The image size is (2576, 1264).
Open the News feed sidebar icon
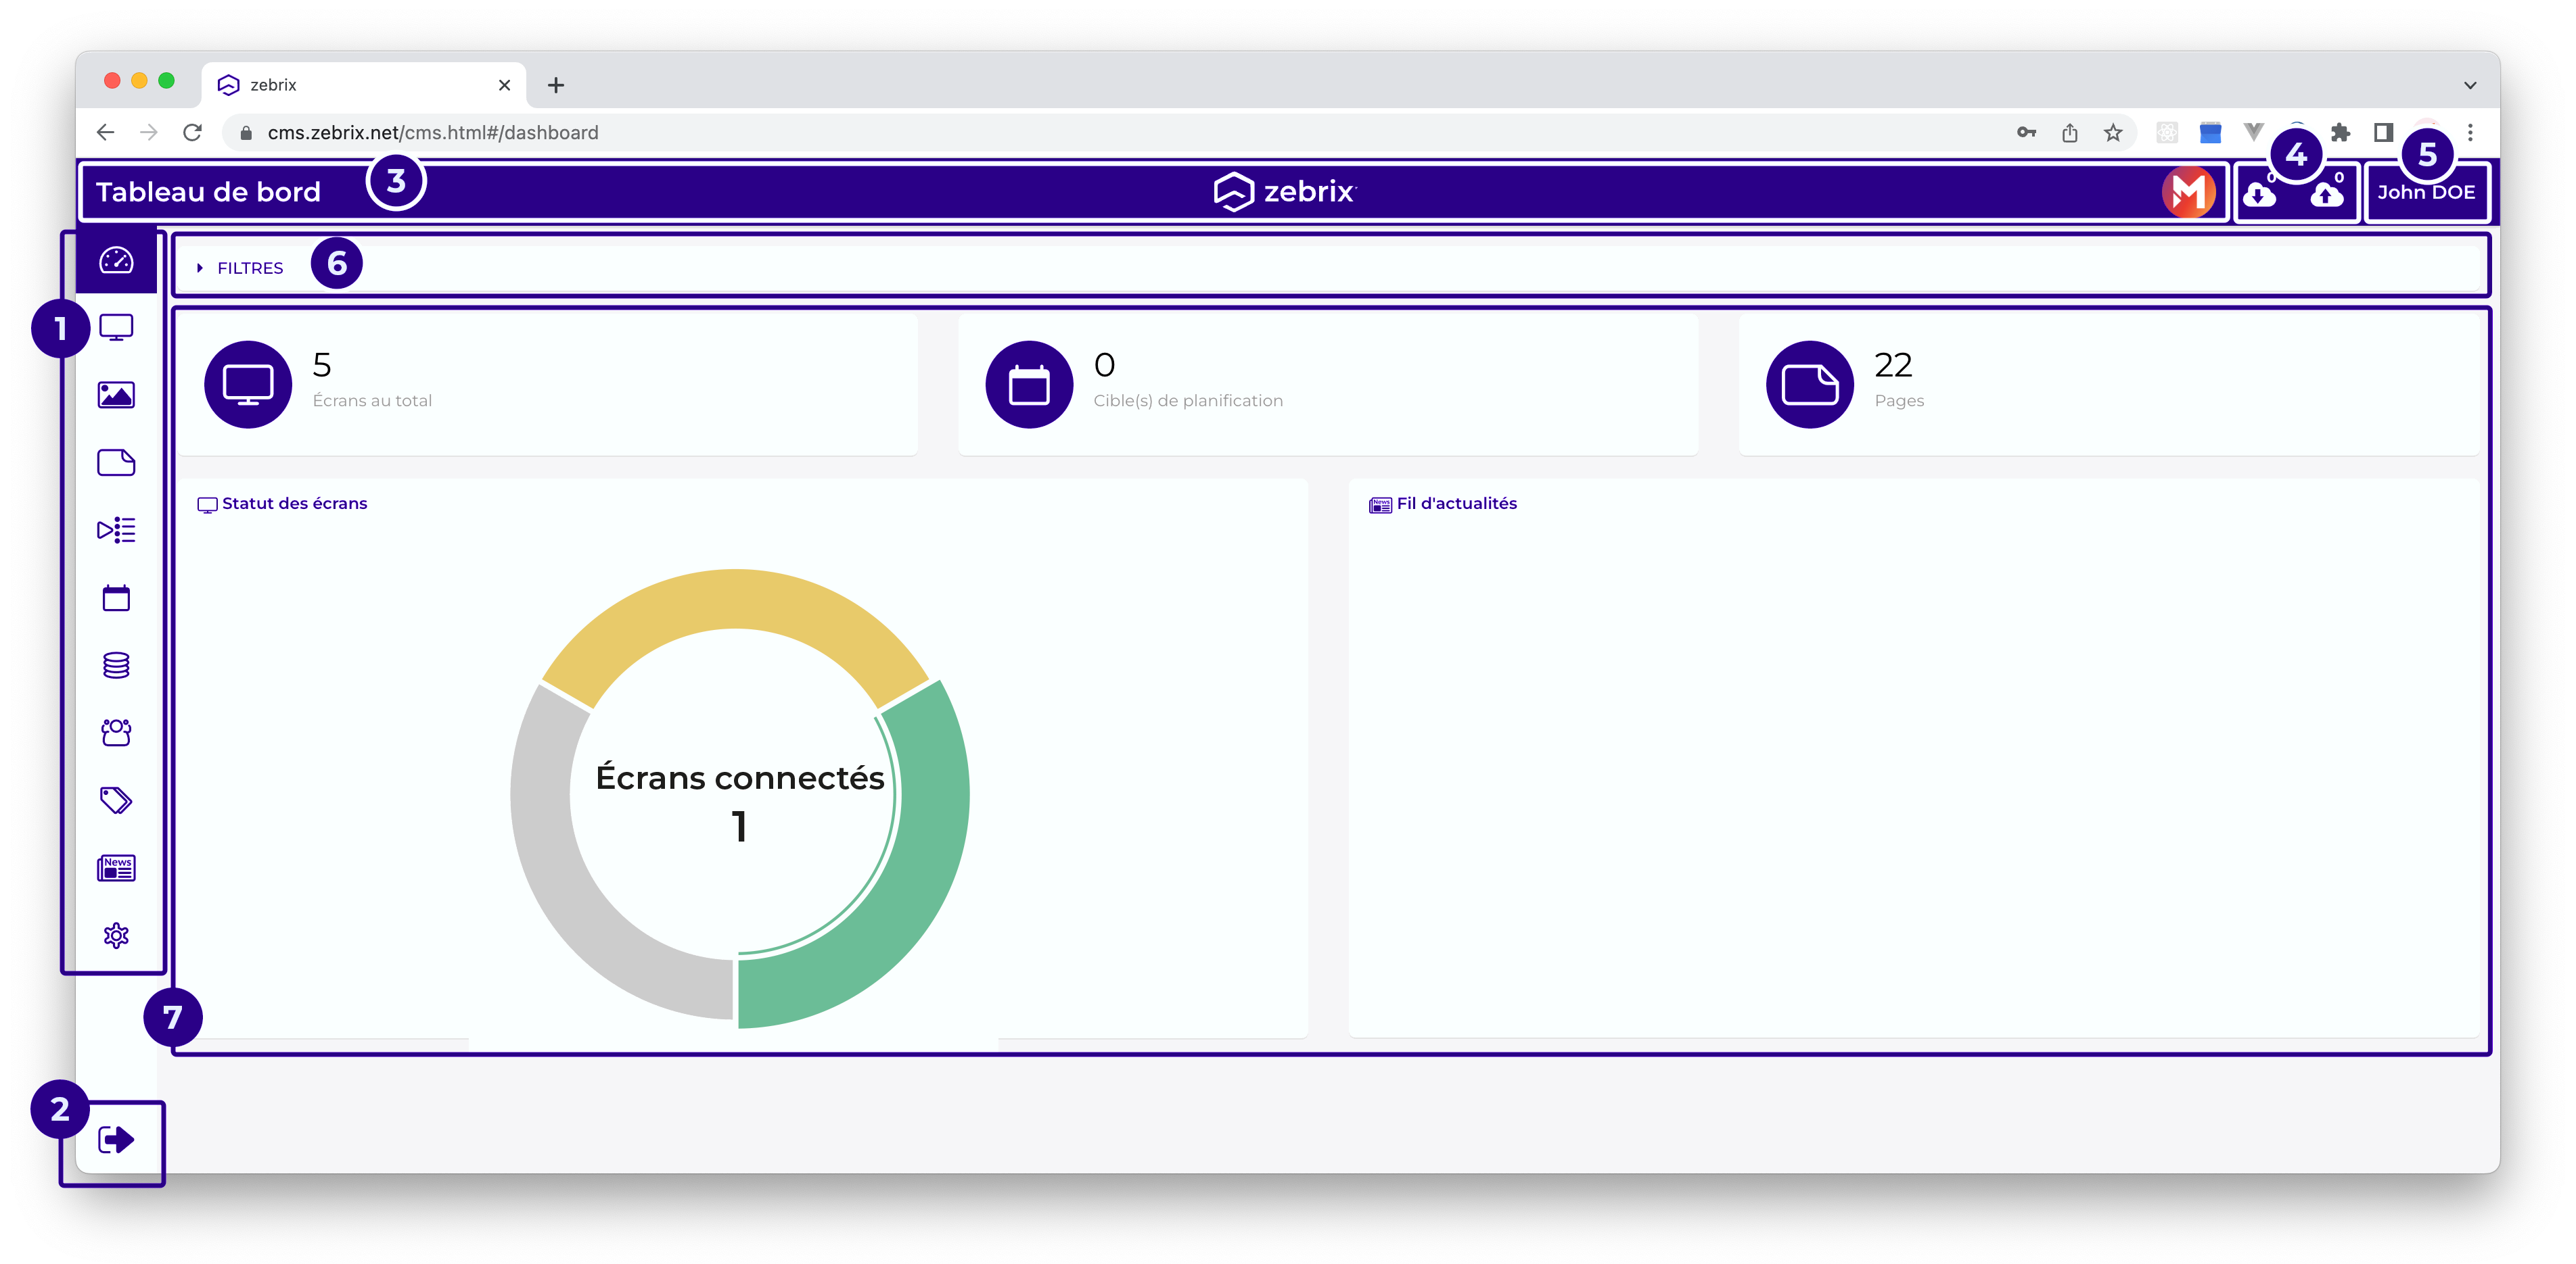116,869
